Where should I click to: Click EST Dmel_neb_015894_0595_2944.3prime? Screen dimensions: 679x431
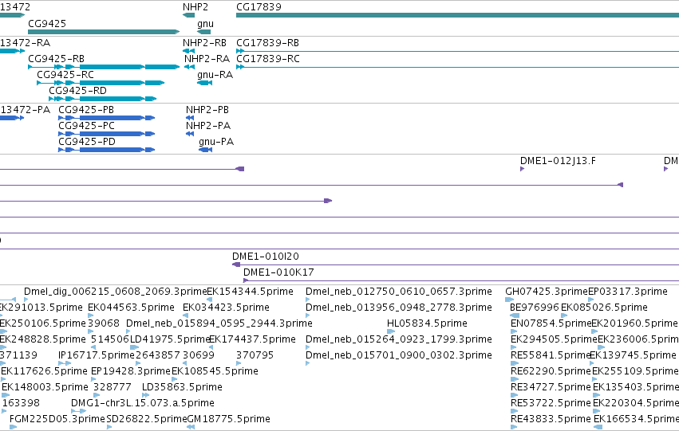219,323
